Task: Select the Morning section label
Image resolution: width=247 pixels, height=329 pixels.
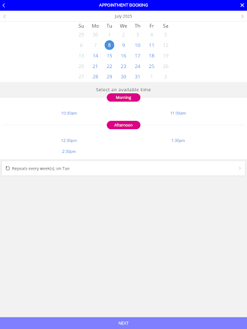Action: [x=123, y=98]
